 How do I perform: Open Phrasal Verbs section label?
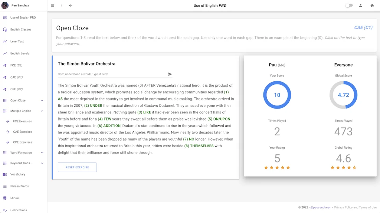pyautogui.click(x=19, y=186)
